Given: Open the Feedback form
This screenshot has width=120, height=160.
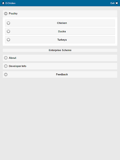Looking at the screenshot, I should click(x=60, y=74).
